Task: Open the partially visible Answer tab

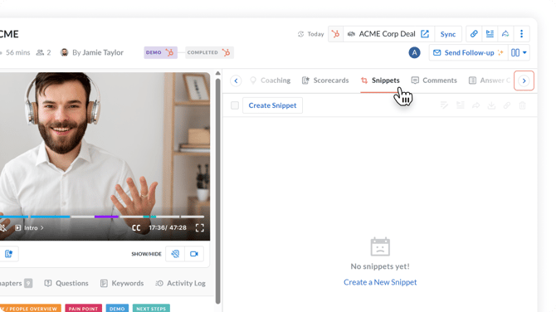Action: pos(490,80)
